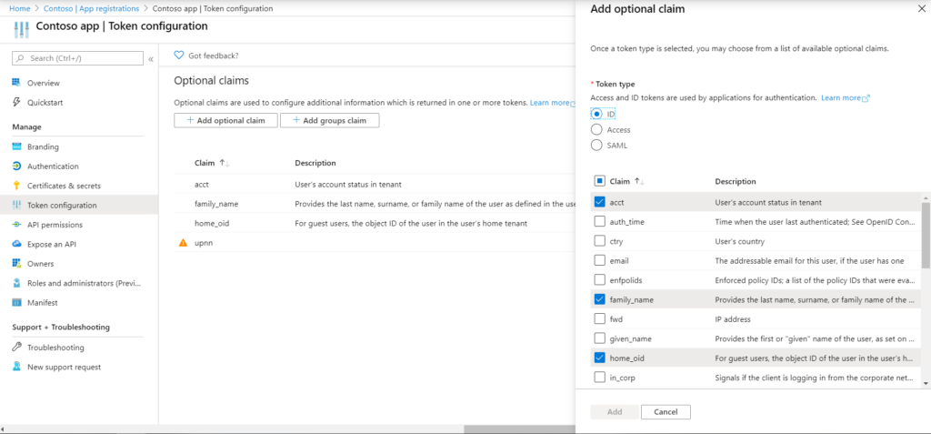Click the API permissions icon
931x434 pixels.
click(x=17, y=225)
